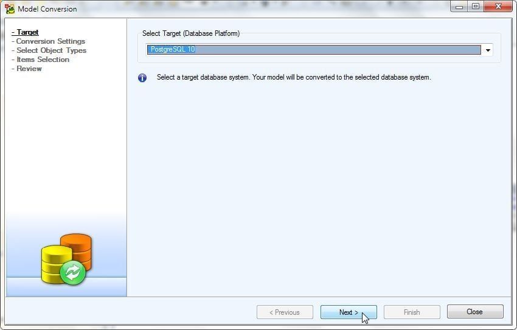Click the Previous button
Image resolution: width=517 pixels, height=330 pixels.
[285, 312]
